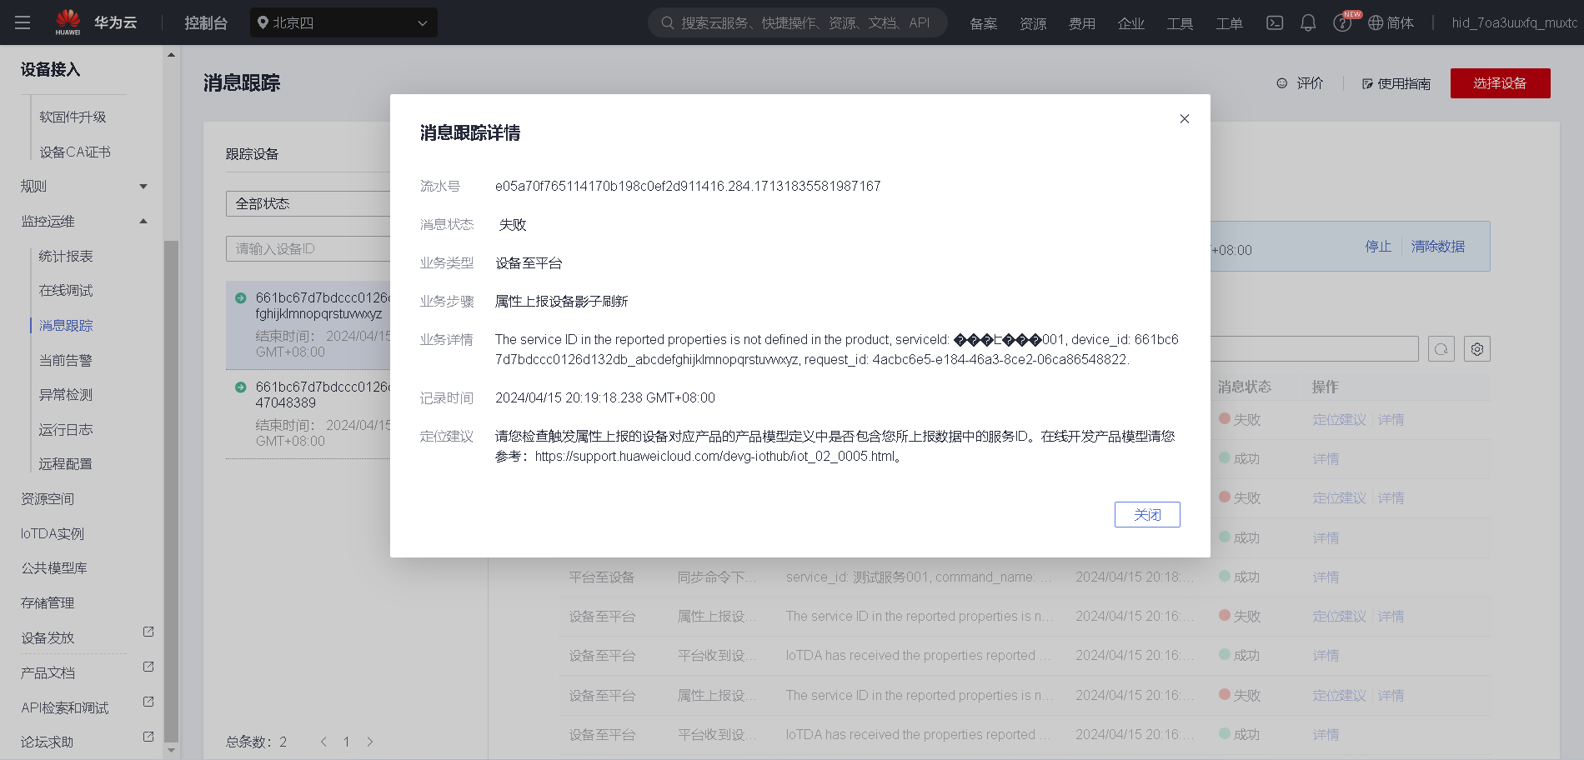Open external link icon for 设备发放
1584x760 pixels.
[x=148, y=632]
